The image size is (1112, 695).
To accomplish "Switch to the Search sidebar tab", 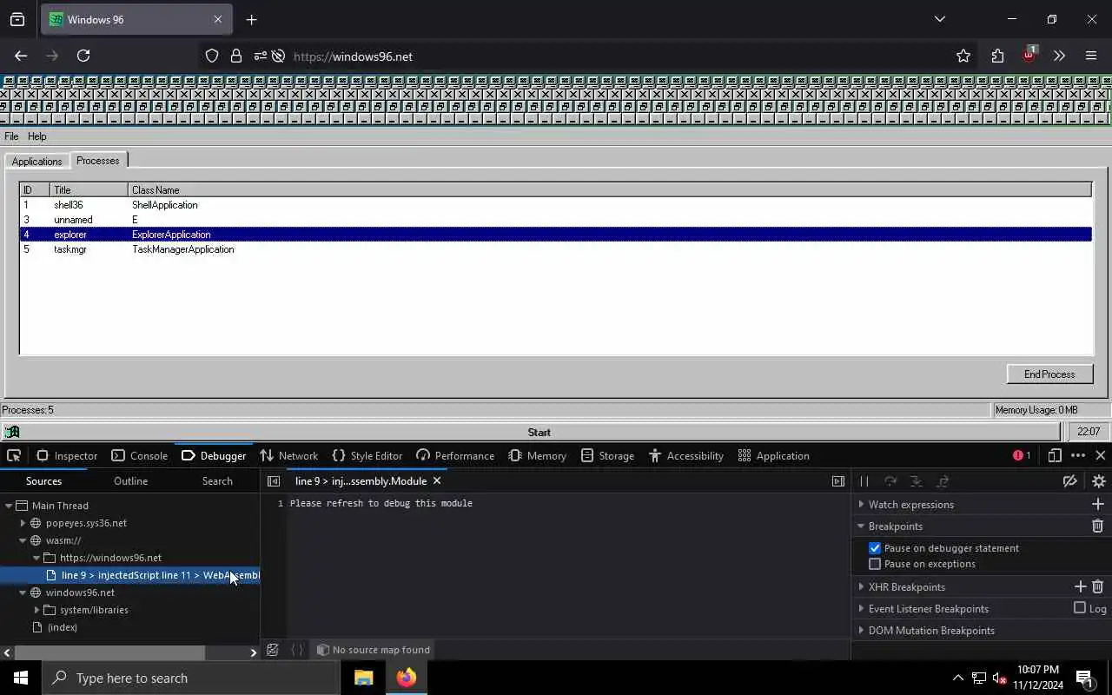I will [217, 480].
